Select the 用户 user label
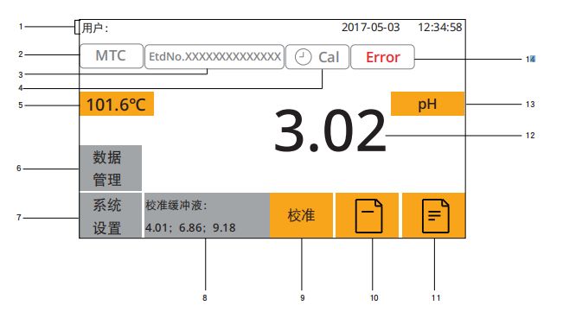Screen dimensions: 563x312 click(95, 28)
